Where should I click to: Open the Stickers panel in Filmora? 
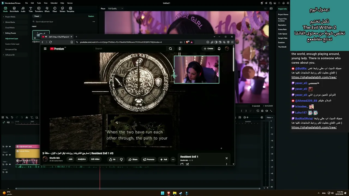(62, 10)
